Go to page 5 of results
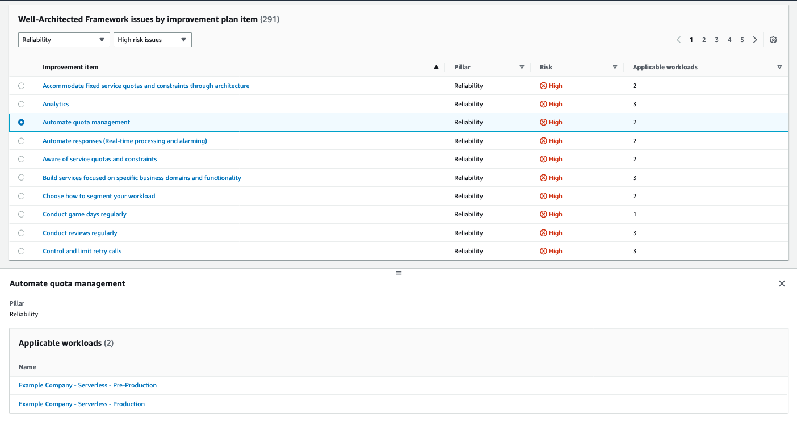 tap(742, 40)
